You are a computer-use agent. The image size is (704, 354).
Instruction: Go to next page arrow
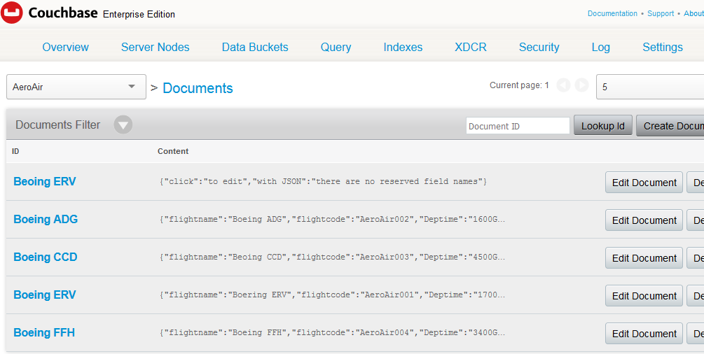pos(582,85)
